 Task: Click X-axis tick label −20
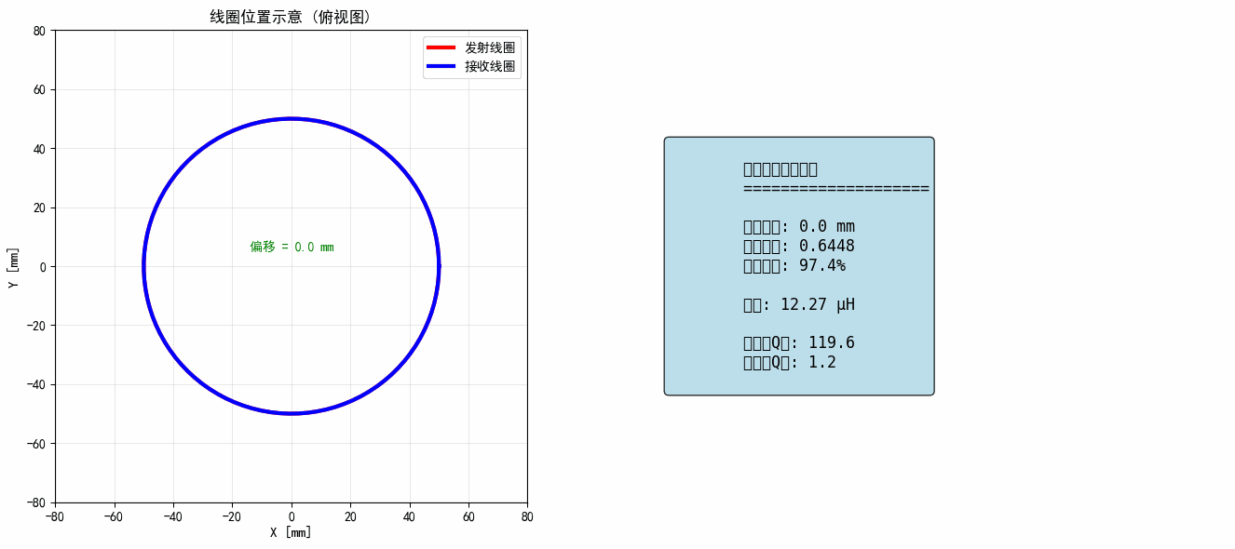tap(232, 516)
